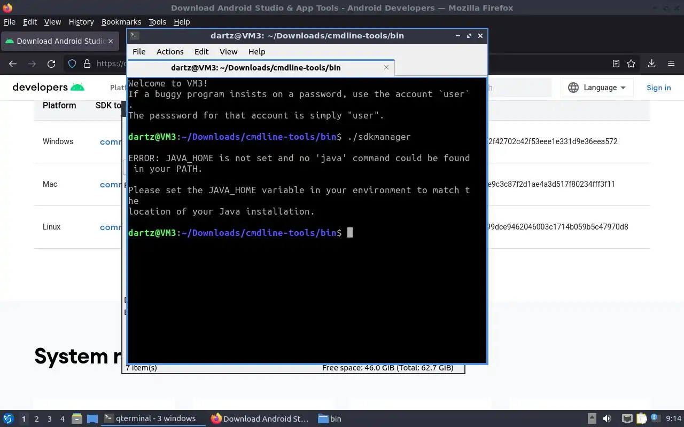Viewport: 684px width, 427px height.
Task: Open qterminal View menu
Action: pyautogui.click(x=228, y=51)
